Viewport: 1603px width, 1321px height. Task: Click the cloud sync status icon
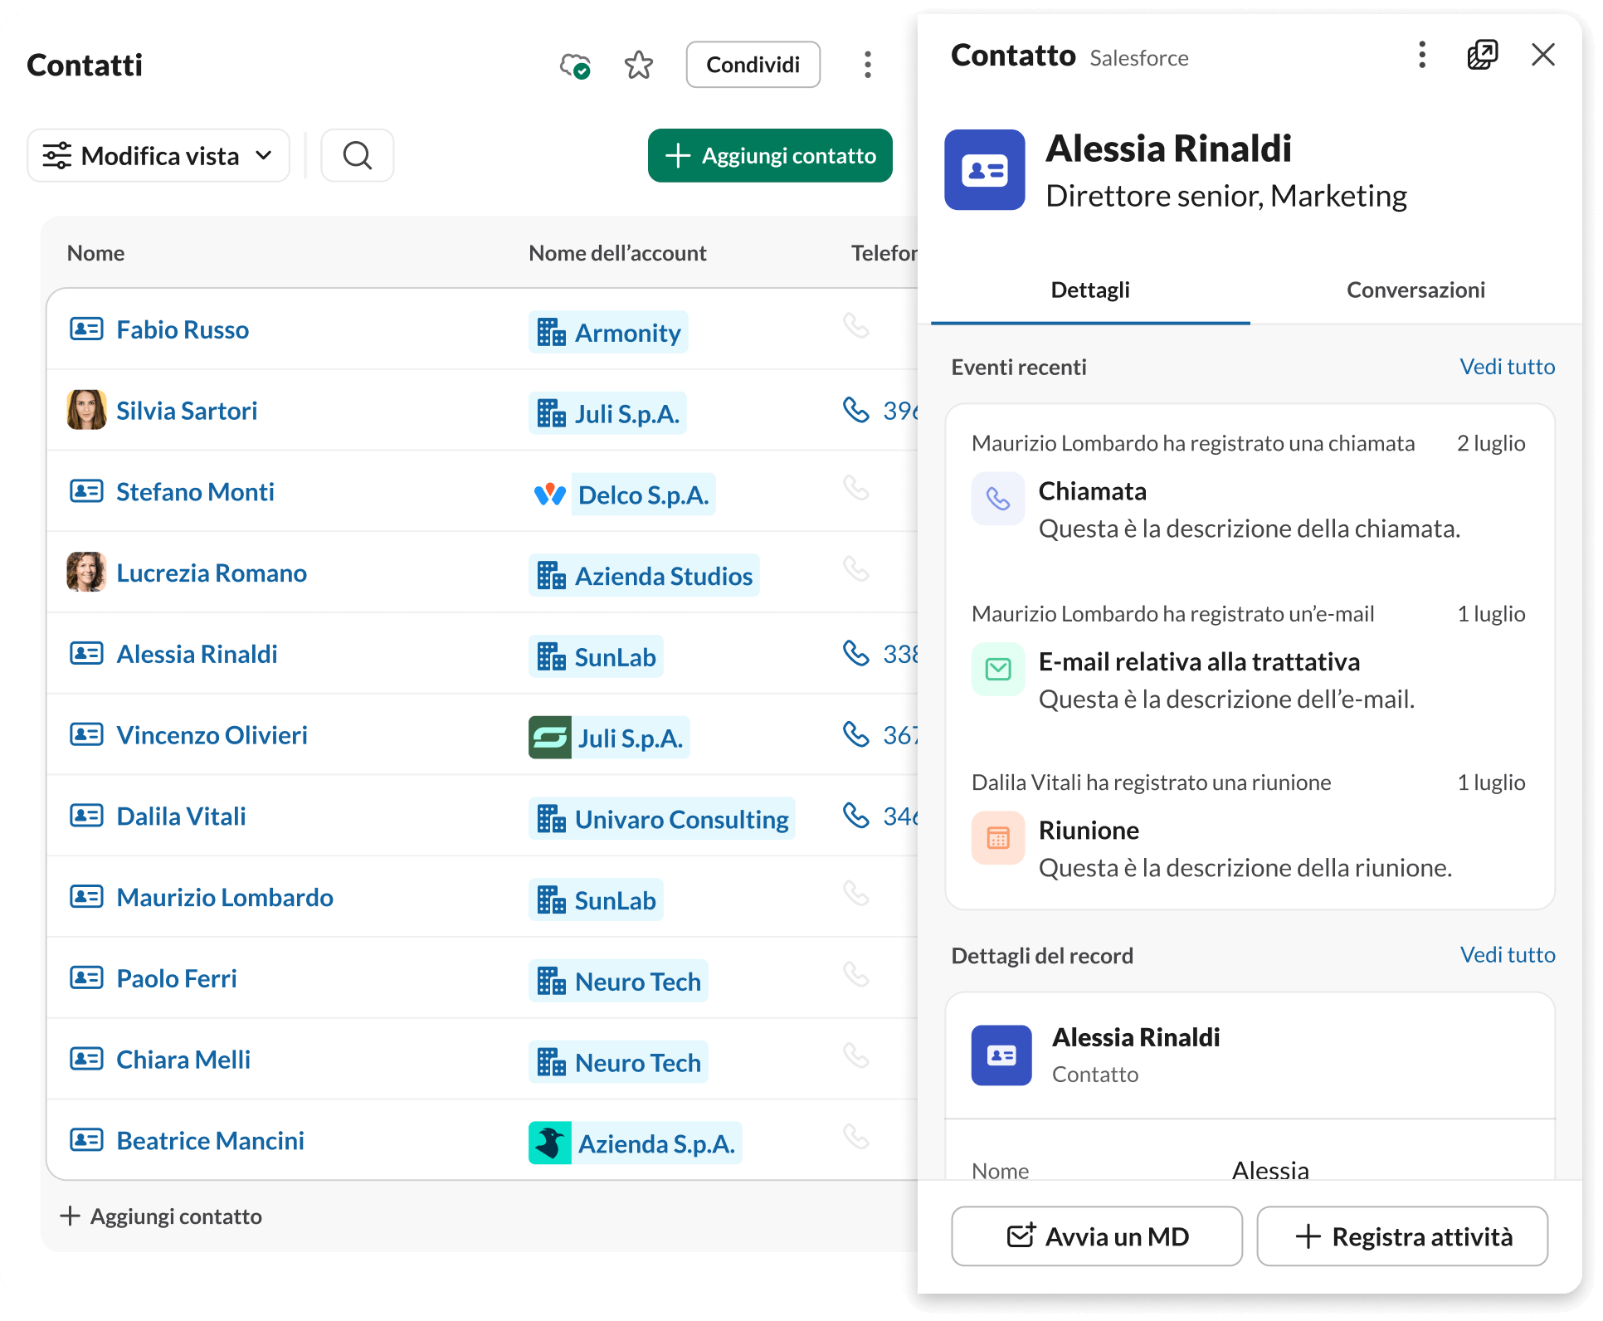click(575, 65)
